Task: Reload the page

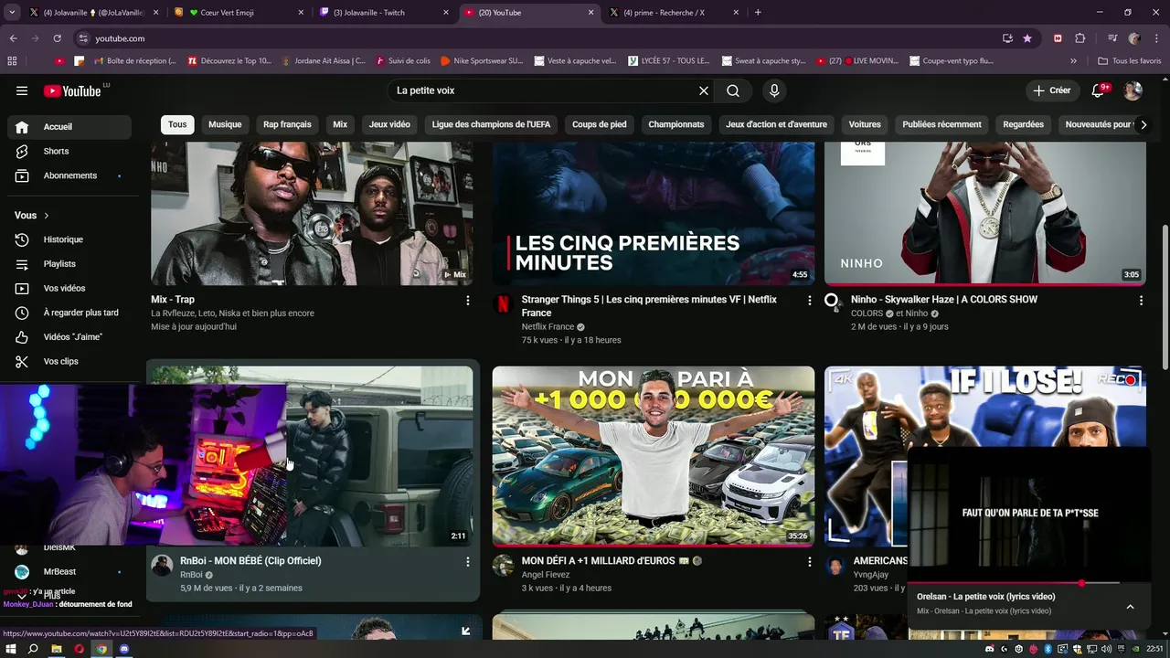Action: 57,38
